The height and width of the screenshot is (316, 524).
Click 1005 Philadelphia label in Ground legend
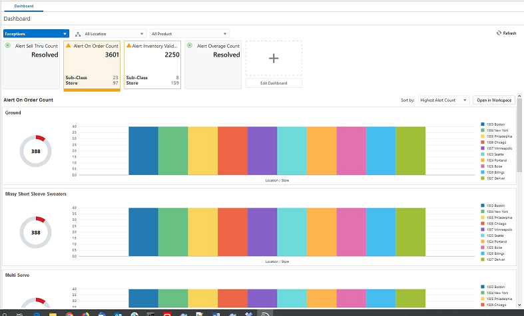[x=499, y=136]
